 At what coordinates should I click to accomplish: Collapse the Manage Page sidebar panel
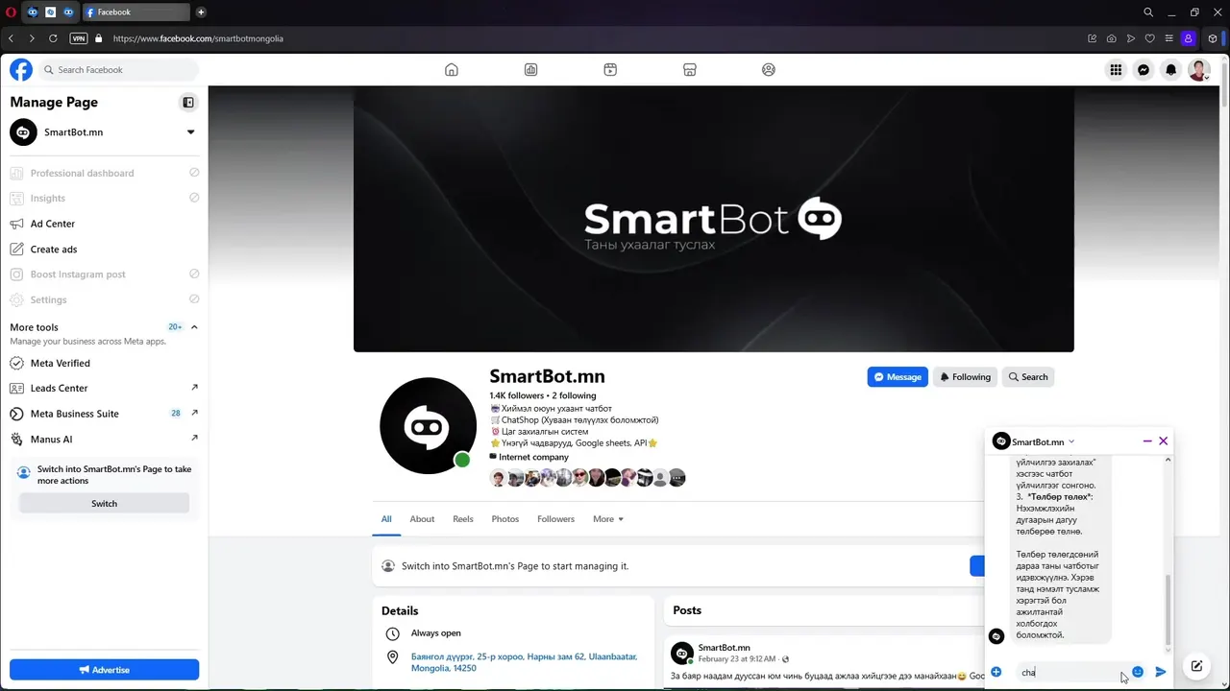(188, 103)
